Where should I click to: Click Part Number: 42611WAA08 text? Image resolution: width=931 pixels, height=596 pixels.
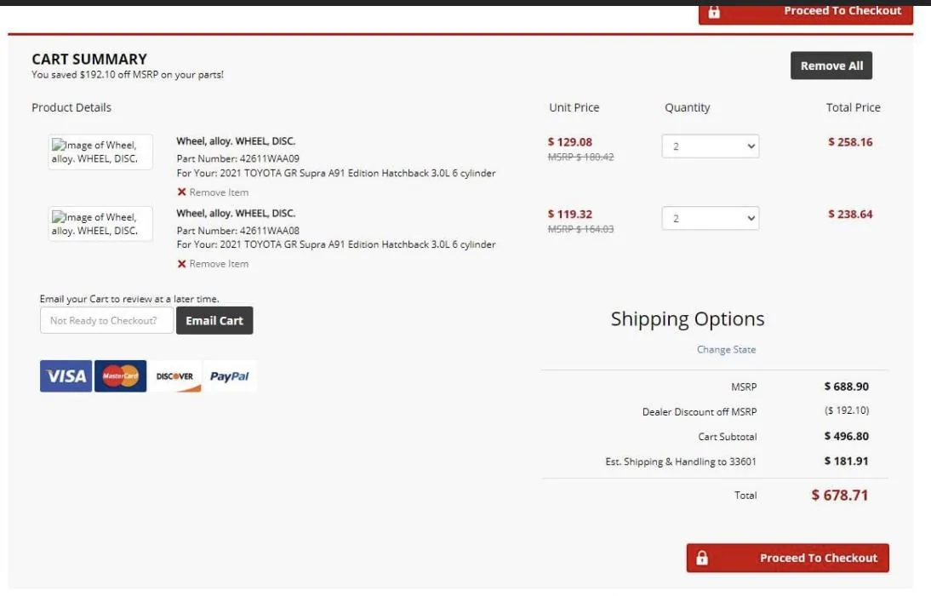[237, 231]
